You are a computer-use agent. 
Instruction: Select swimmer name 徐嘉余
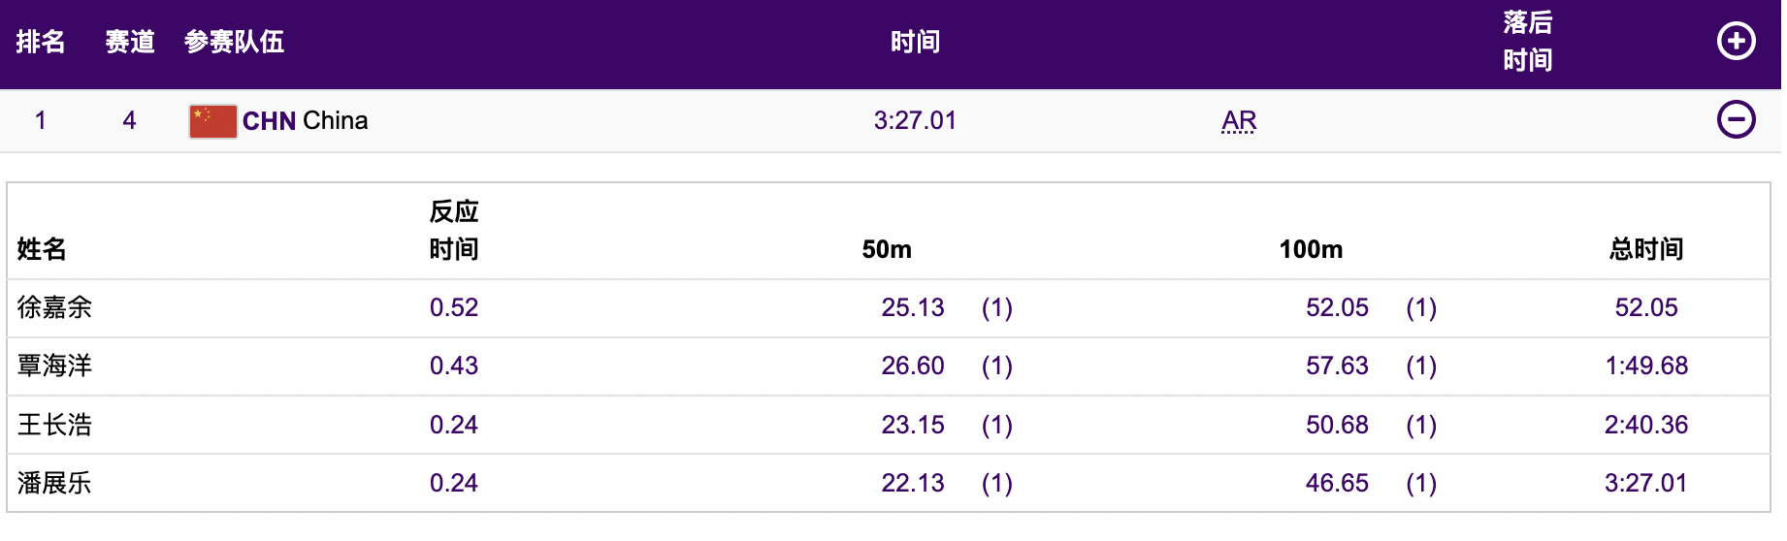tap(54, 308)
